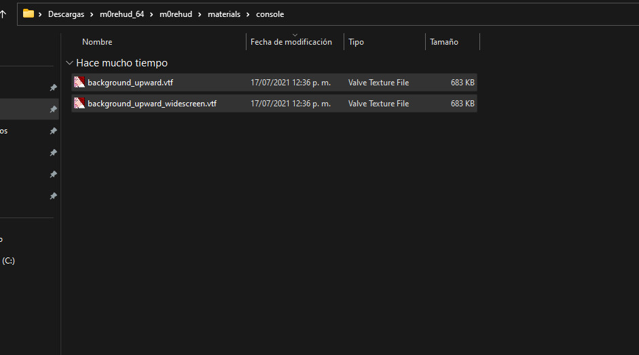Screen dimensions: 639x355
Task: Sort by Fecha de modificación column
Action: tap(291, 42)
